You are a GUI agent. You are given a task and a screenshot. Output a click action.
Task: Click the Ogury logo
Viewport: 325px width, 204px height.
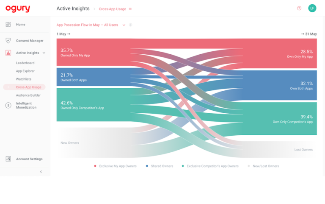click(x=18, y=8)
